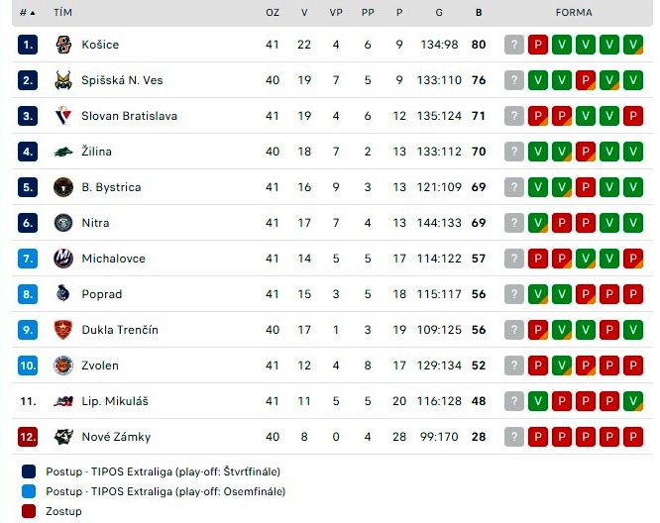Image resolution: width=660 pixels, height=523 pixels.
Task: Open the Slovan Bratislava team logo
Action: coord(63,116)
